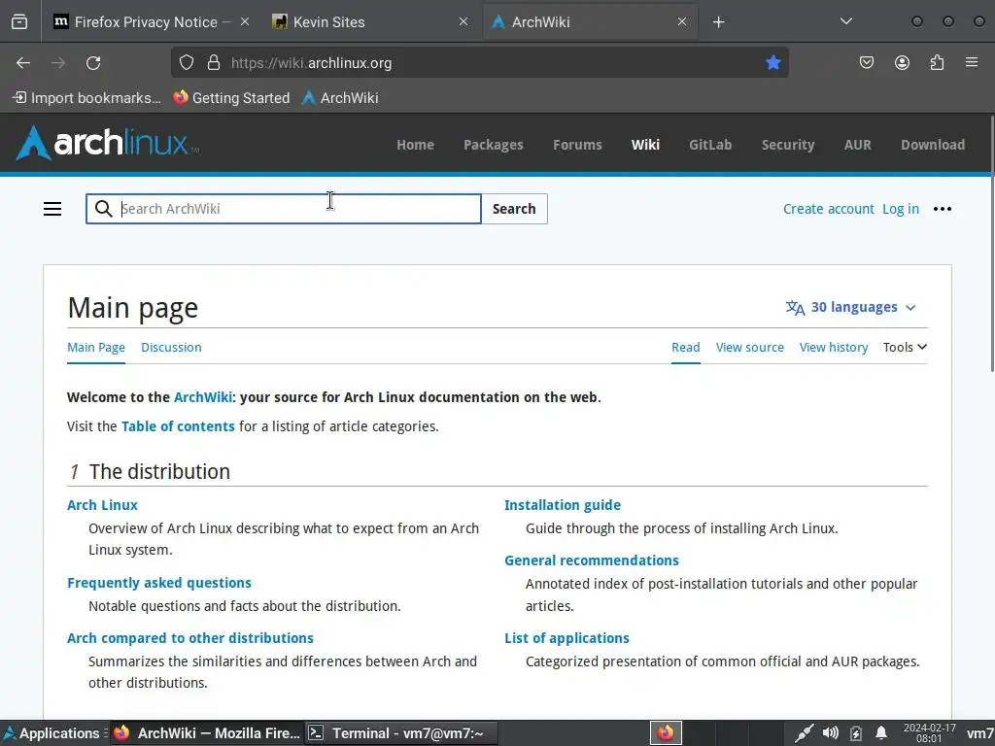
Task: Open Packages in Arch navigation
Action: pos(493,145)
